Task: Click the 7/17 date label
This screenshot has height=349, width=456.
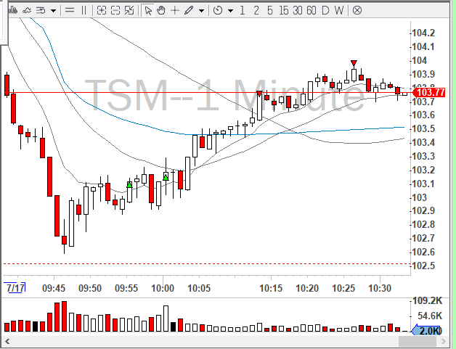Action: click(15, 288)
